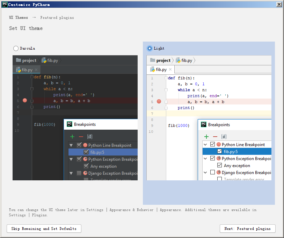The image size is (284, 238).
Task: Click fold marker at line 3 in Light
Action: (166, 90)
